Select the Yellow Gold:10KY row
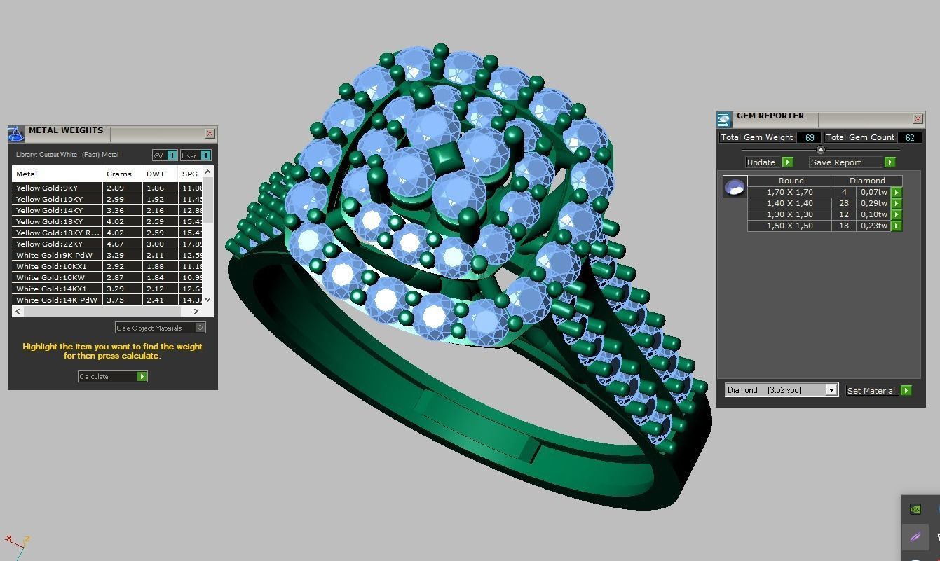Image resolution: width=940 pixels, height=561 pixels. coord(107,199)
